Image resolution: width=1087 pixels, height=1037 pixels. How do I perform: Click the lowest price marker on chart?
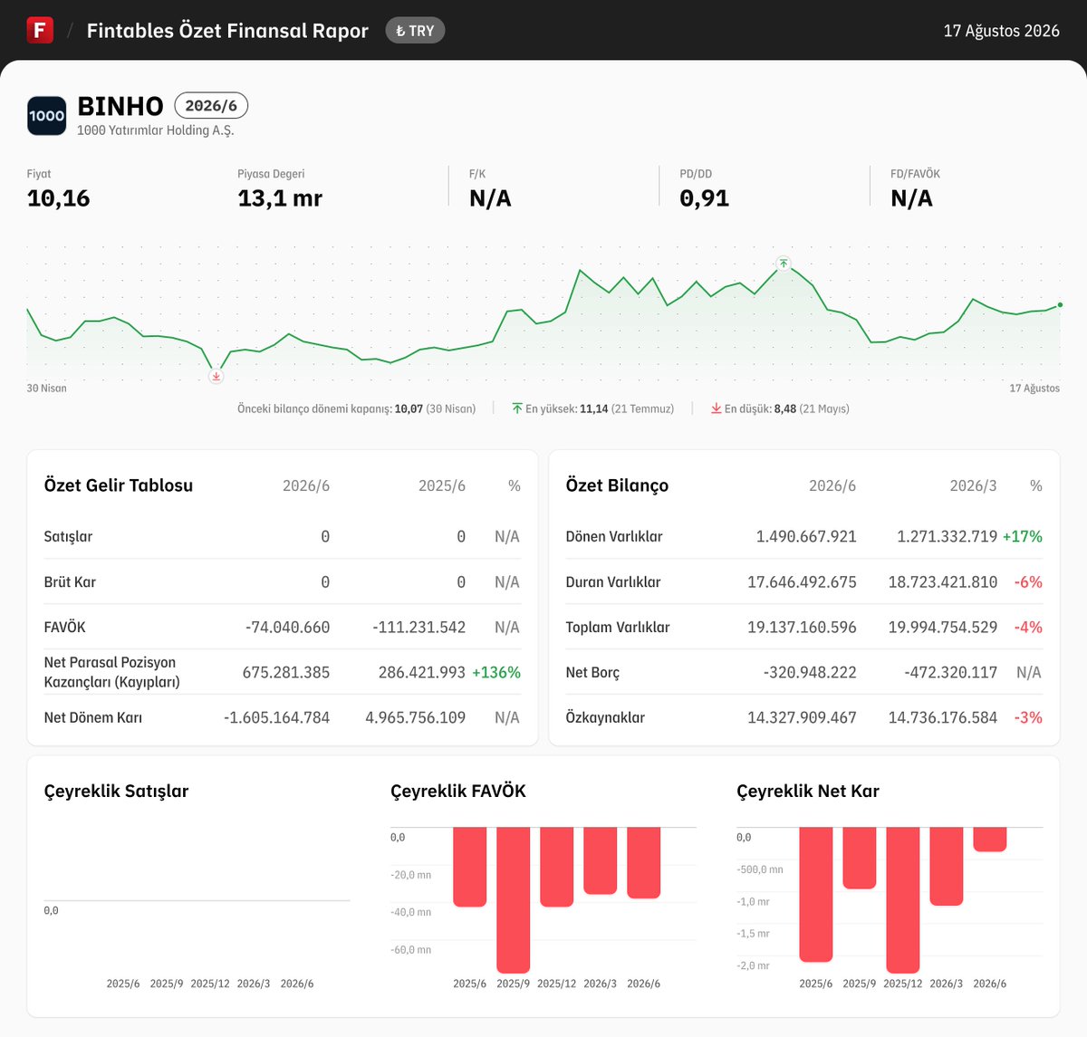pyautogui.click(x=216, y=376)
